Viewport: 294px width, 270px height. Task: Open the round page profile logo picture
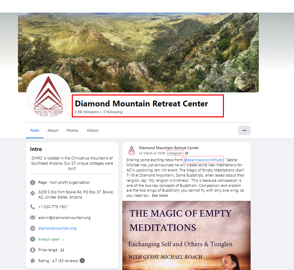click(x=49, y=95)
